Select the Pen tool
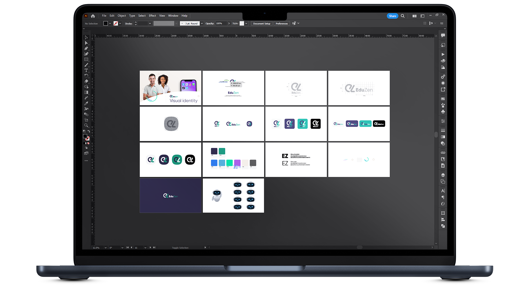 86,48
